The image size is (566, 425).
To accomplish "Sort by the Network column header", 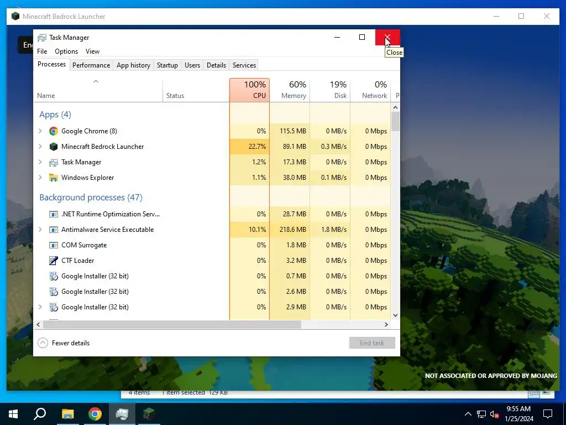I will (x=370, y=90).
